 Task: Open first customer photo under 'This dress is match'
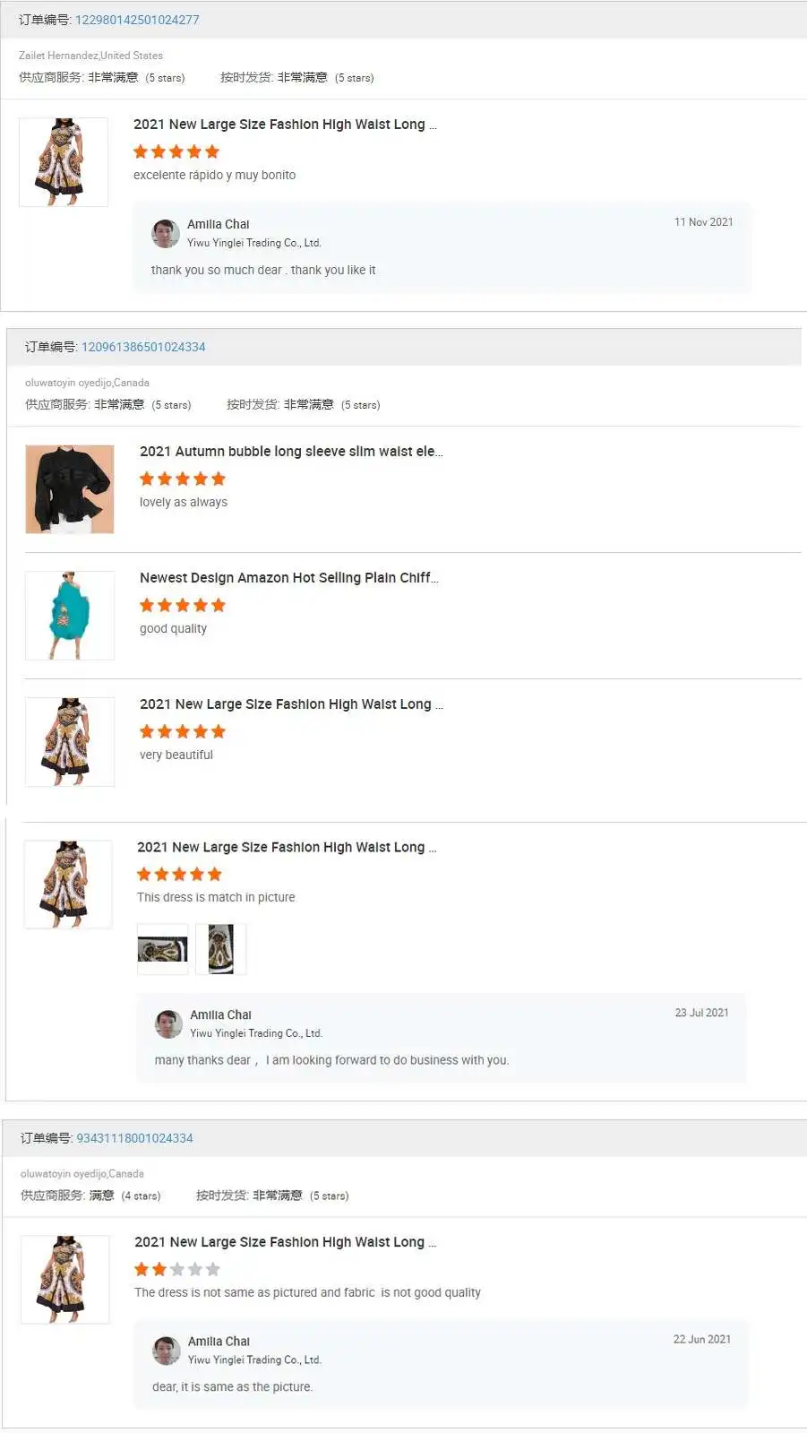tap(163, 949)
